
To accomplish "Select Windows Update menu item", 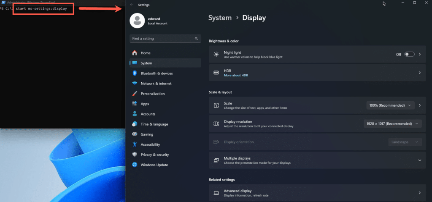I will pos(165,165).
